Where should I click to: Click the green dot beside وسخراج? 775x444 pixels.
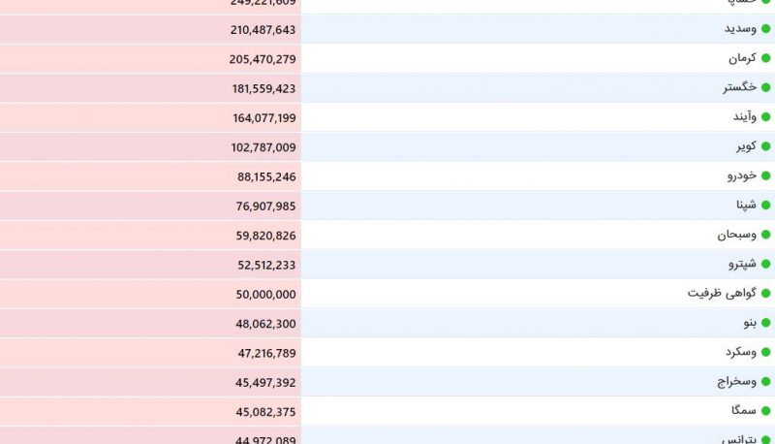(766, 382)
